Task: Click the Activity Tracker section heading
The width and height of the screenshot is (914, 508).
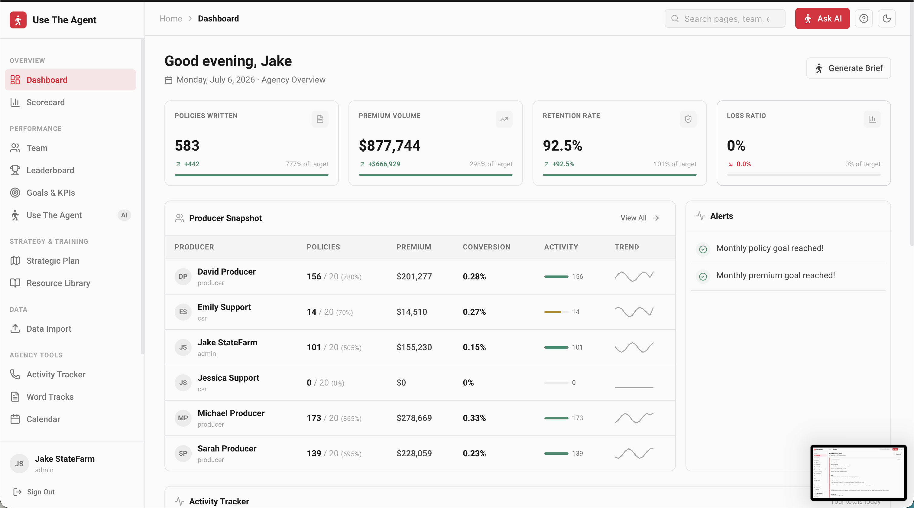Action: click(x=219, y=502)
